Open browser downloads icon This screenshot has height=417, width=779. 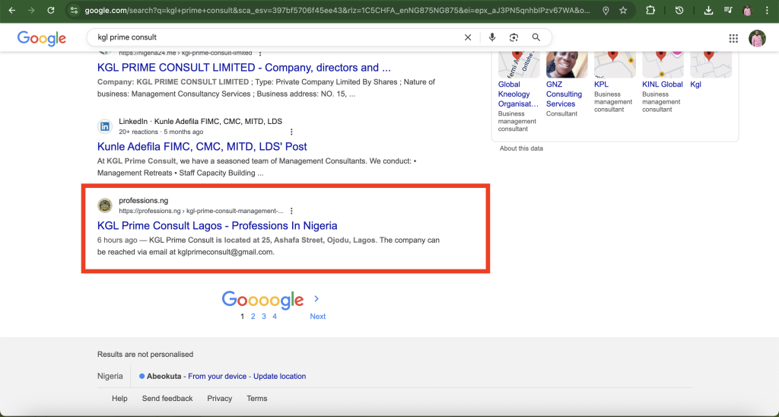tap(708, 11)
